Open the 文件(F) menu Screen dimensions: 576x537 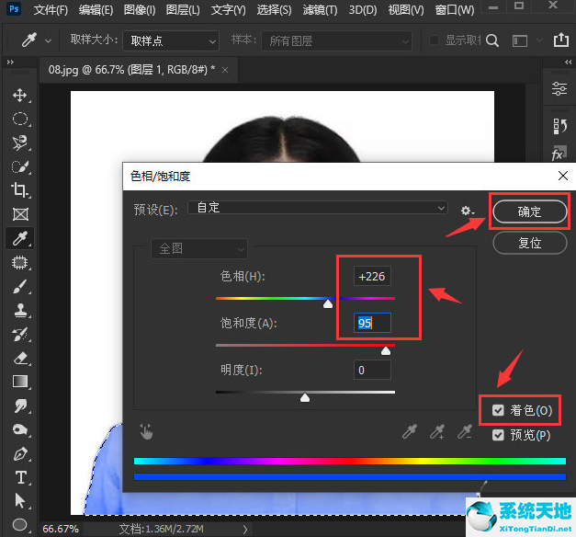coord(51,10)
